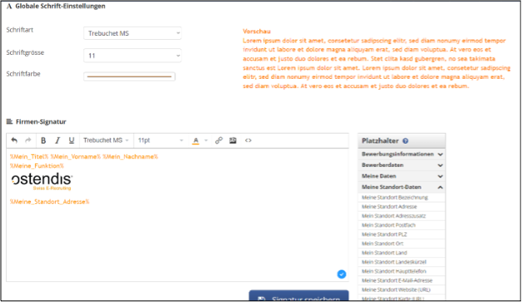Image resolution: width=522 pixels, height=302 pixels.
Task: Click the %Mein_Nachname% placeholder text
Action: [130, 157]
